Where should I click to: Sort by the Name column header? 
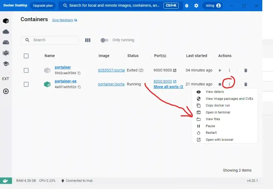click(x=50, y=56)
